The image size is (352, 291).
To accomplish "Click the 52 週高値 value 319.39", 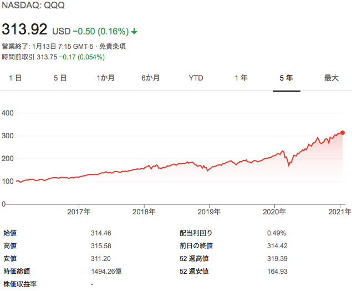I will (277, 259).
